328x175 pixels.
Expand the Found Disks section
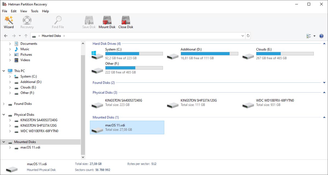(x=324, y=83)
